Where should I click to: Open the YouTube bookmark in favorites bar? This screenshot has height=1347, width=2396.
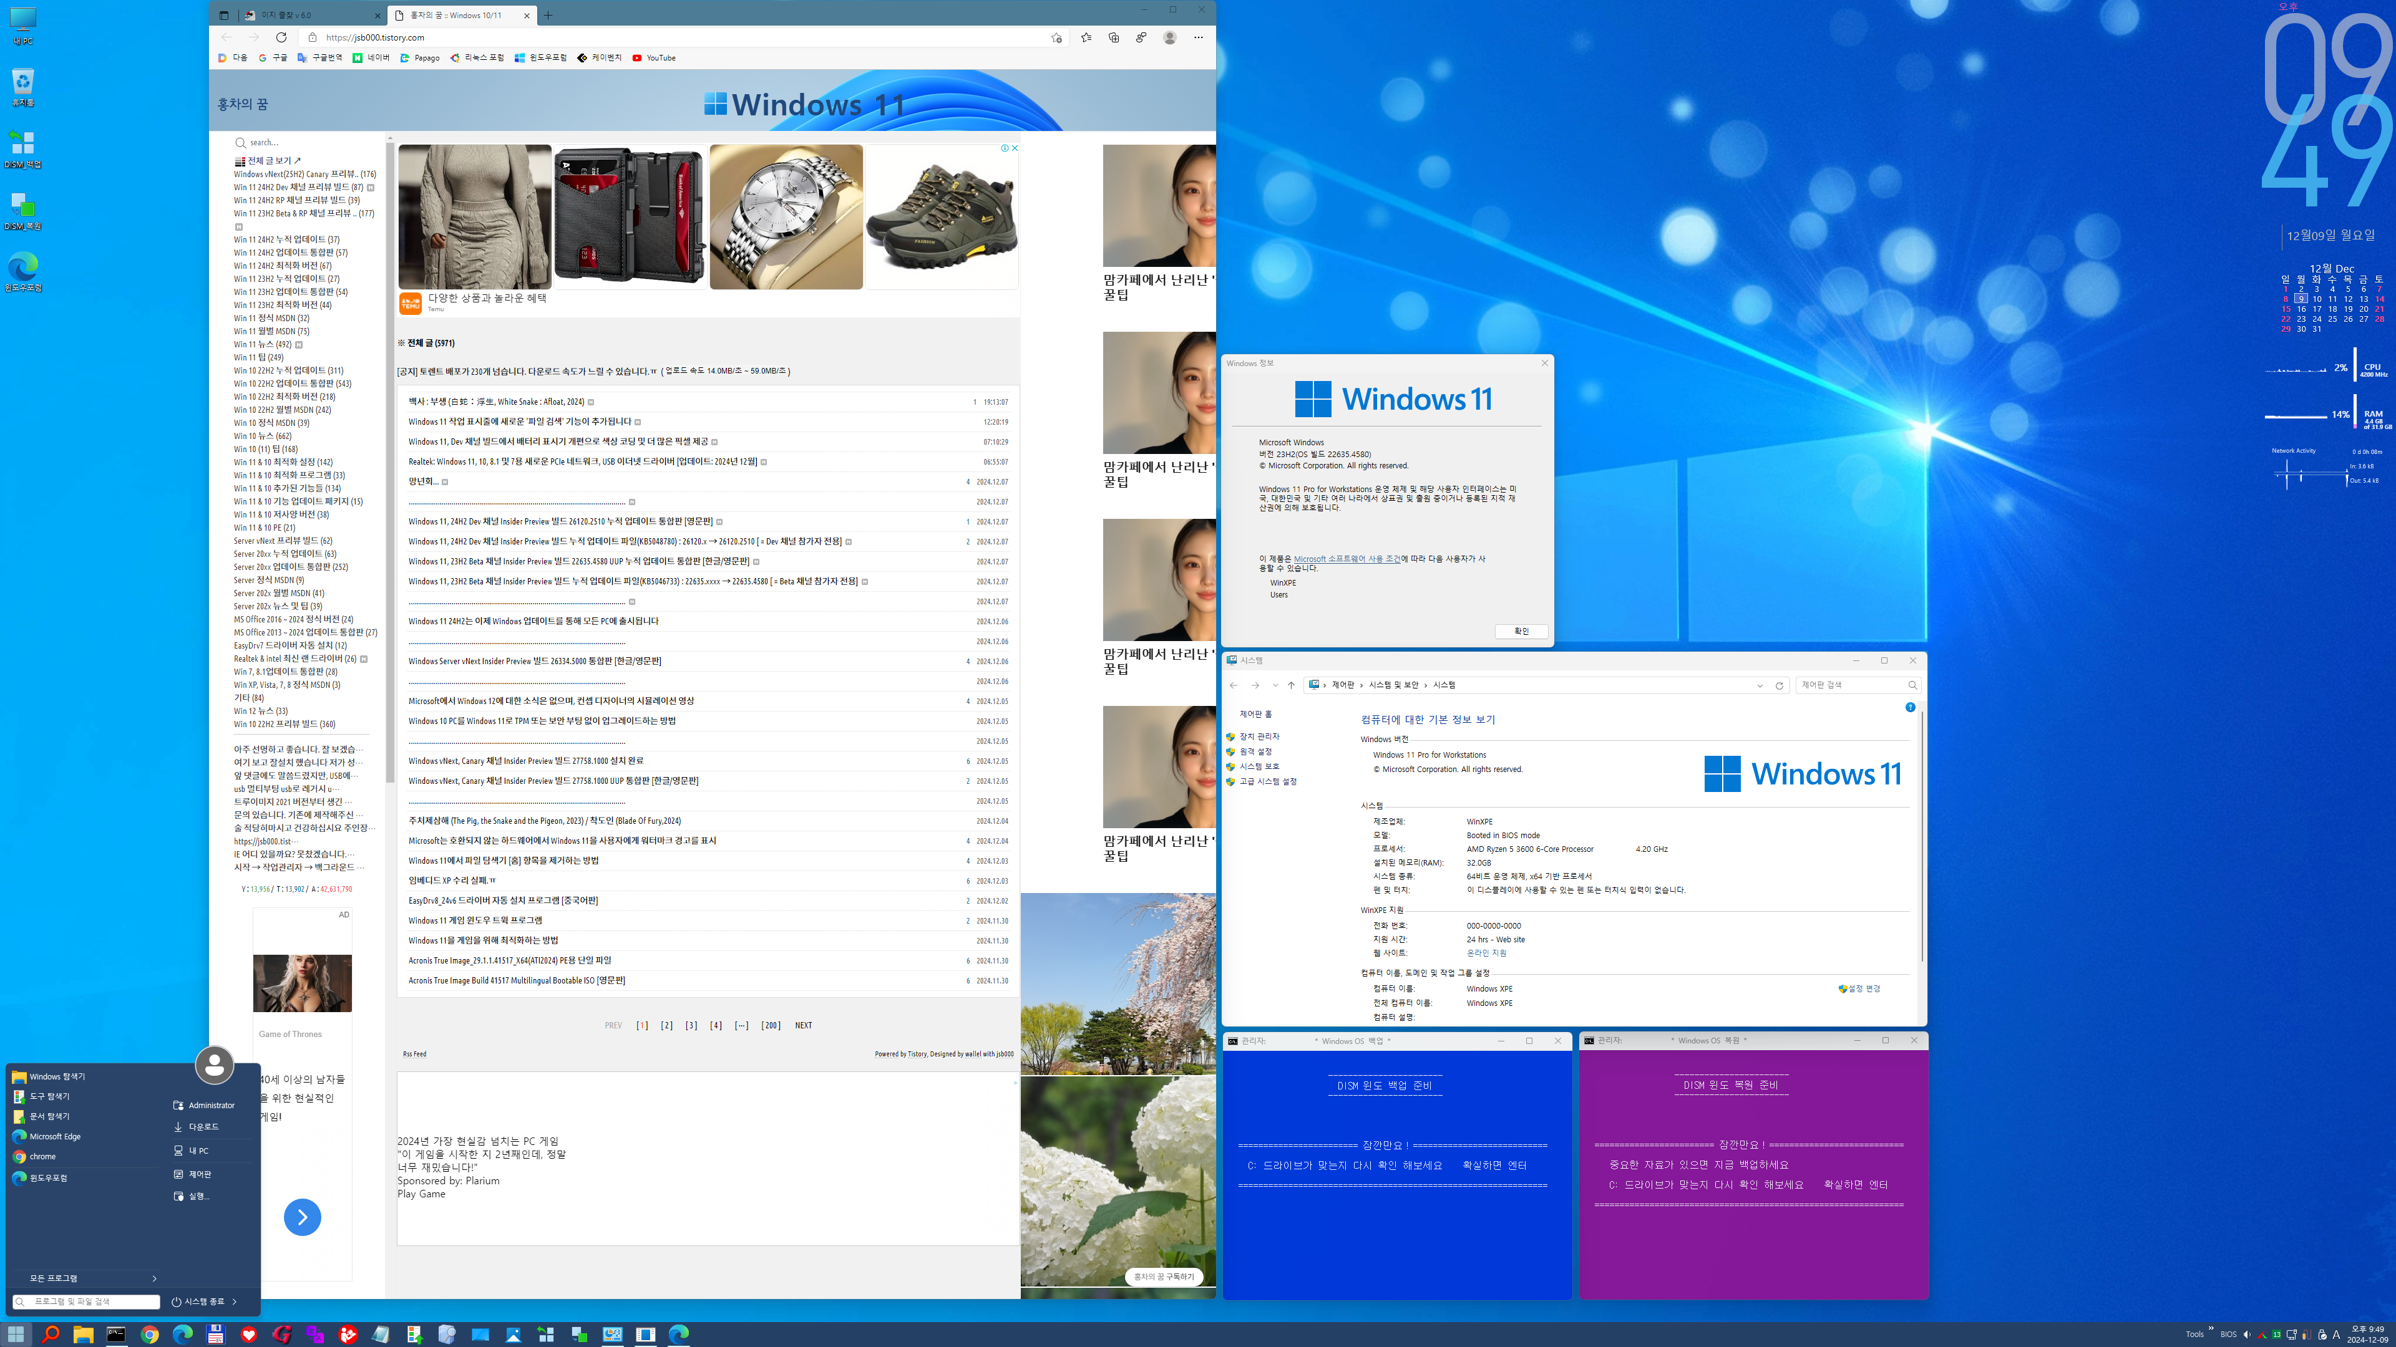pyautogui.click(x=654, y=57)
